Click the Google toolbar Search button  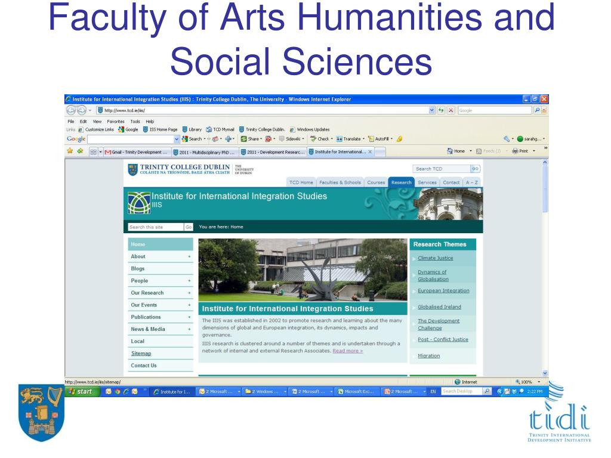click(x=193, y=139)
